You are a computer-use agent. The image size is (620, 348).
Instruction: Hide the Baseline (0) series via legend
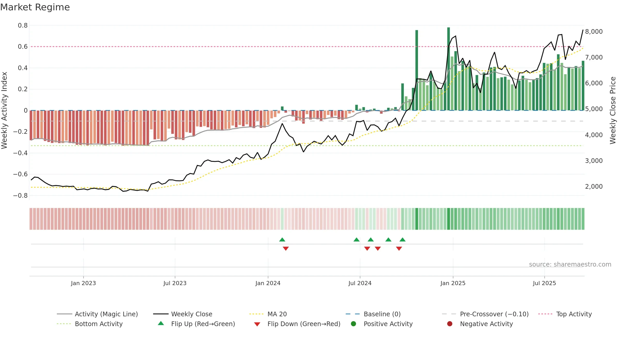coord(373,314)
